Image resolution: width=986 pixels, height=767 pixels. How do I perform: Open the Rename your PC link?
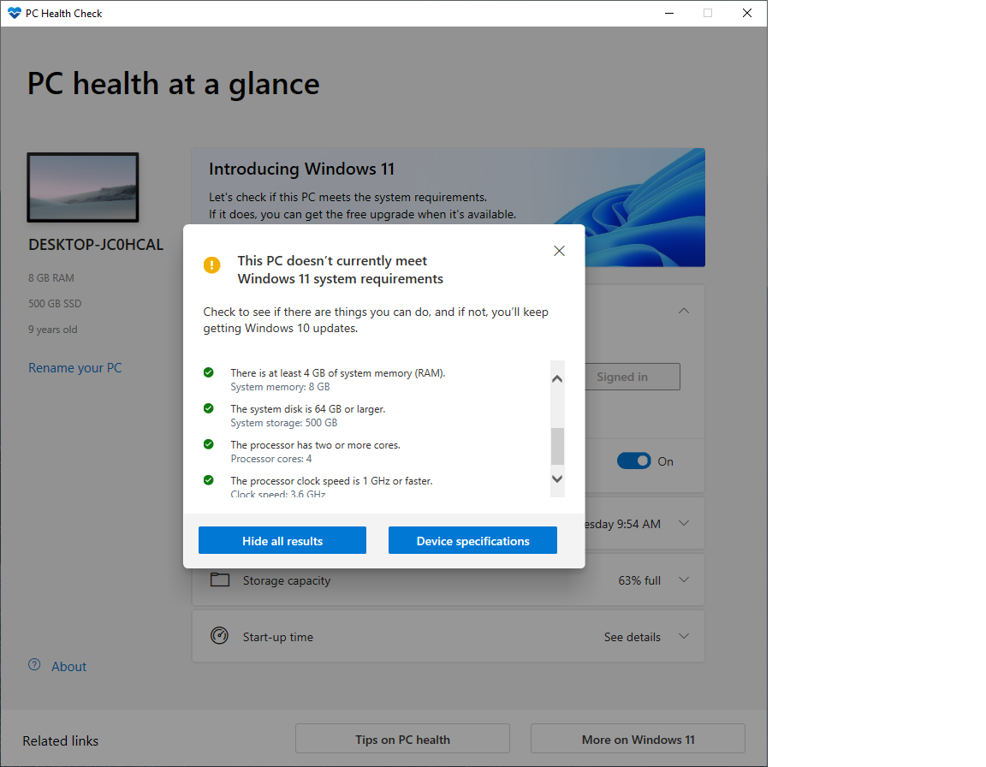[x=74, y=368]
